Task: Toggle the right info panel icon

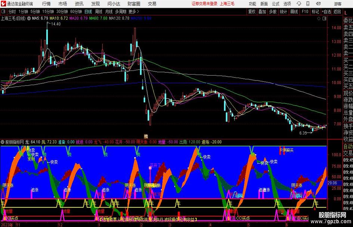Action: pos(324,18)
